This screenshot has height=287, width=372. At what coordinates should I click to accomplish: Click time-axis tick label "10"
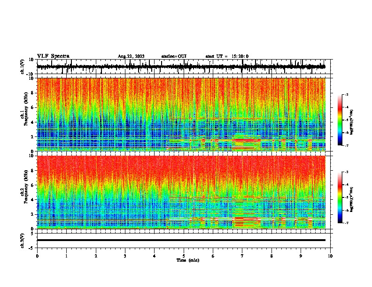point(330,256)
